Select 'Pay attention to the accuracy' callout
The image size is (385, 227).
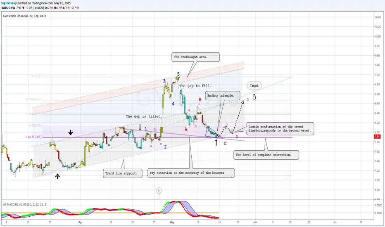[x=191, y=173]
